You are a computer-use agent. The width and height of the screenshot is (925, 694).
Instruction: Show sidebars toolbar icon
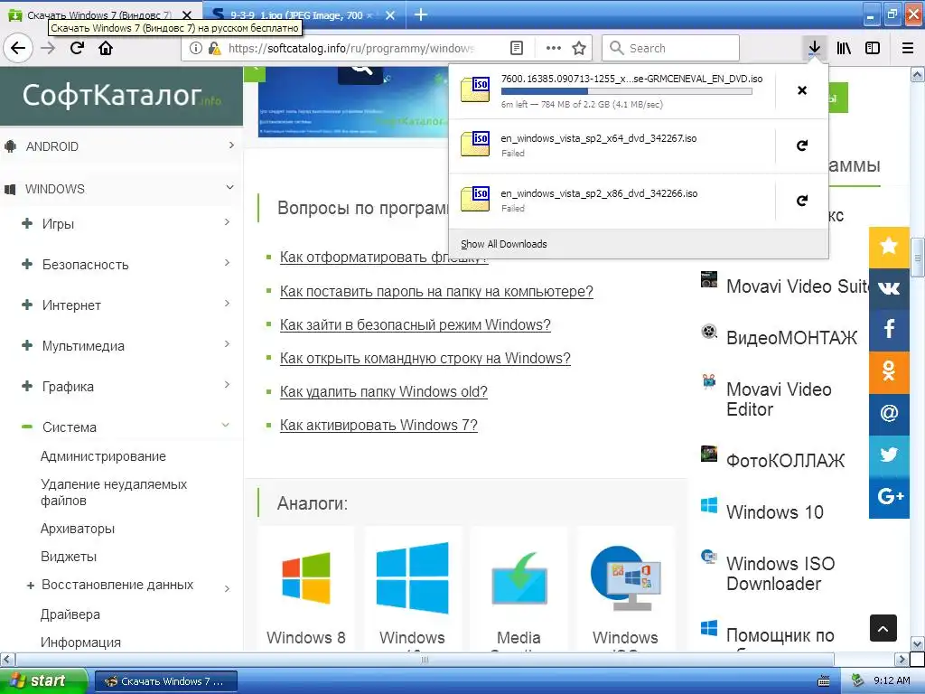[873, 49]
